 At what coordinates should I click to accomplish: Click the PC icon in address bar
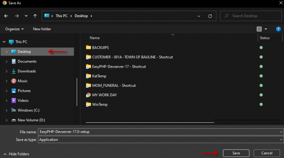tap(47, 16)
